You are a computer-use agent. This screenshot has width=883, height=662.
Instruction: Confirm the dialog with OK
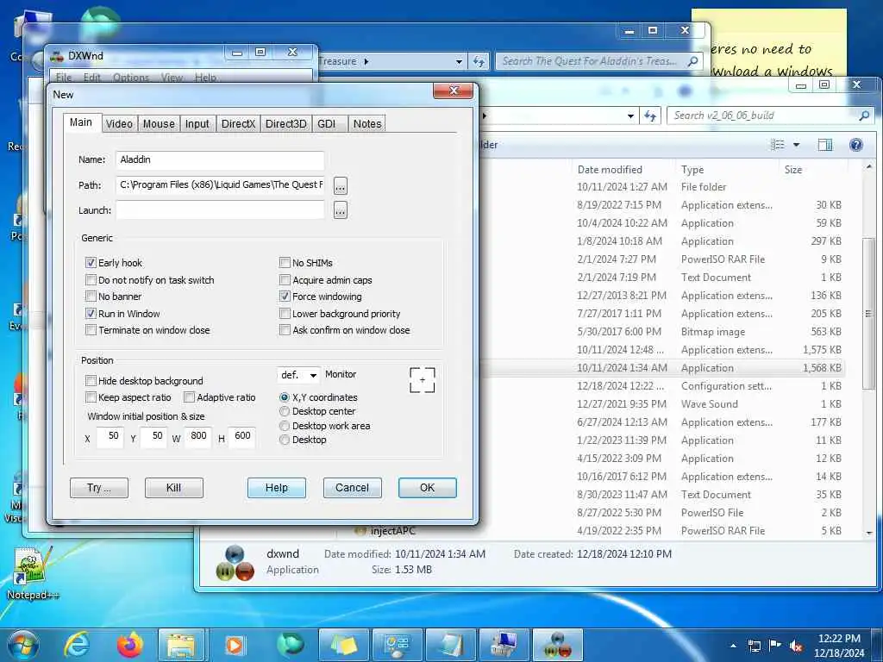tap(428, 488)
